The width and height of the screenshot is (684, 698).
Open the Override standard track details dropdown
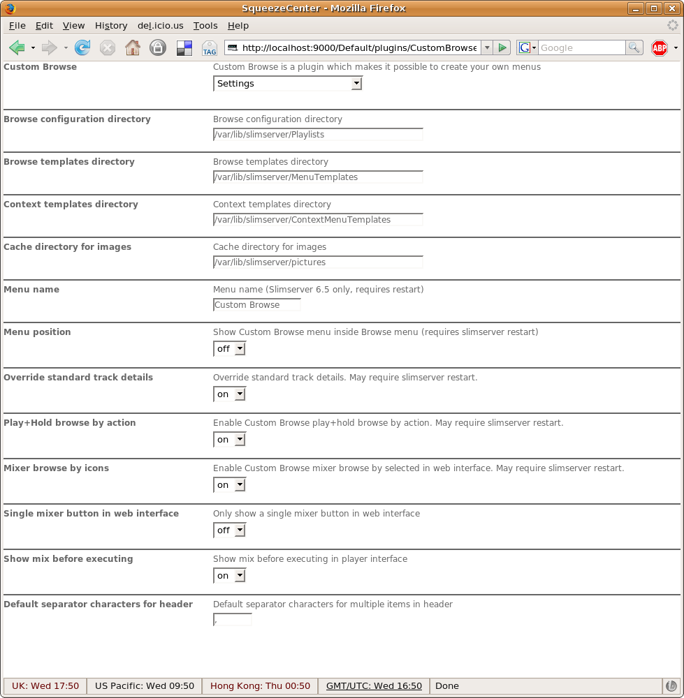(230, 394)
